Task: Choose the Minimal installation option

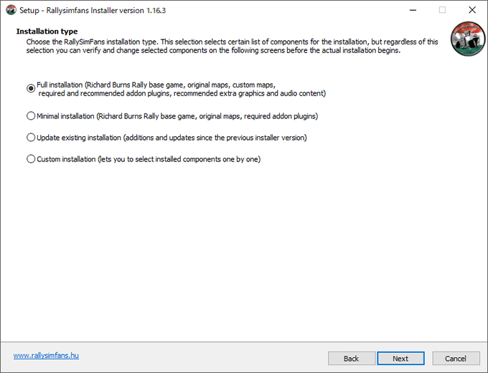Action: point(31,116)
